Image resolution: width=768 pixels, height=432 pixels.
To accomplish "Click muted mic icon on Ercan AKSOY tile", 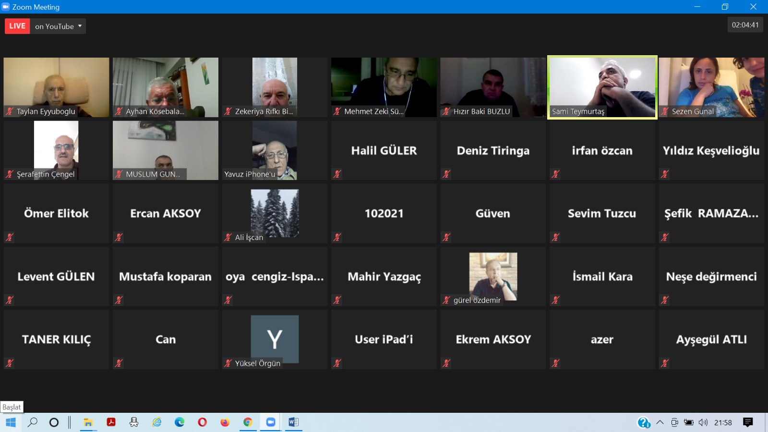I will coord(119,237).
